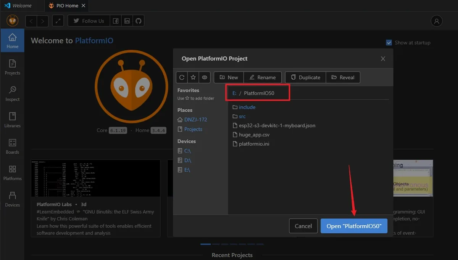Click the Duplicate button
Screen dimensions: 458x260
pyautogui.click(x=305, y=77)
